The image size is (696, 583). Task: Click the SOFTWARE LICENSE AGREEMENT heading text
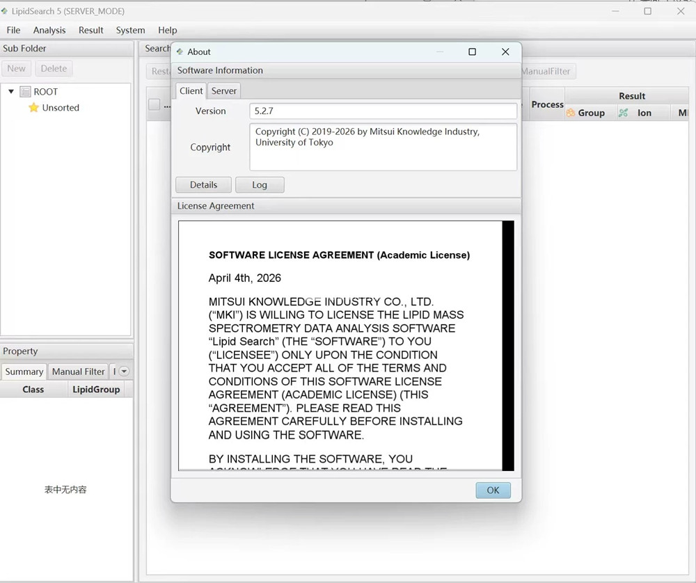(339, 255)
